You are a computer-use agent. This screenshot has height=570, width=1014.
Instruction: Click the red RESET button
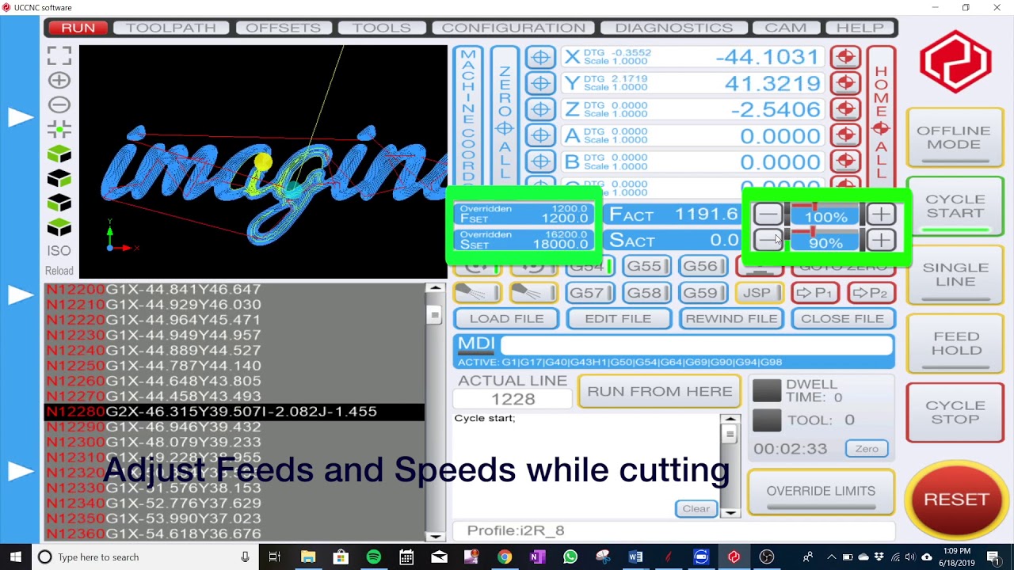956,500
